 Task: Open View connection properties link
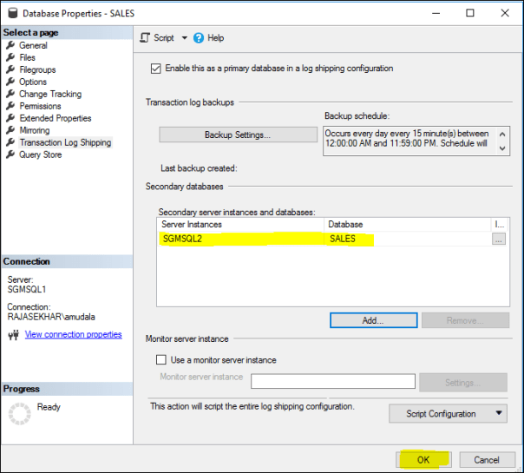point(73,335)
